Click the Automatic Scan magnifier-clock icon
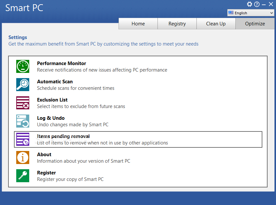This screenshot has height=205, width=276. pos(23,85)
